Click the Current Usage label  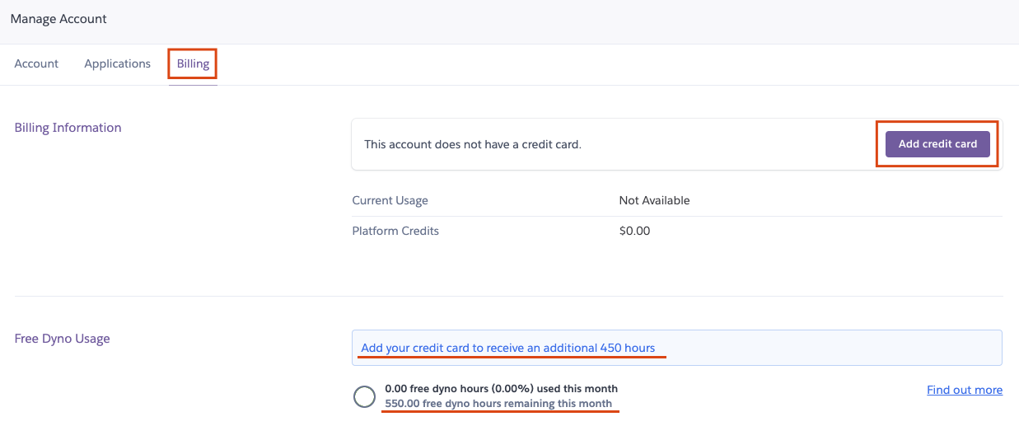coord(390,200)
